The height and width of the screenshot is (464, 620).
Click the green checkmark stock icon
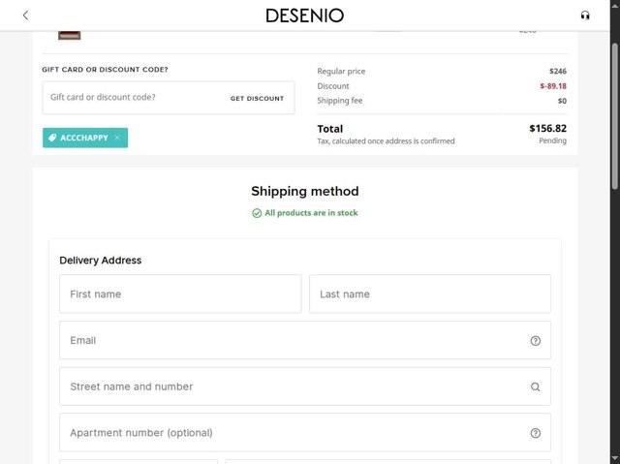pyautogui.click(x=257, y=213)
